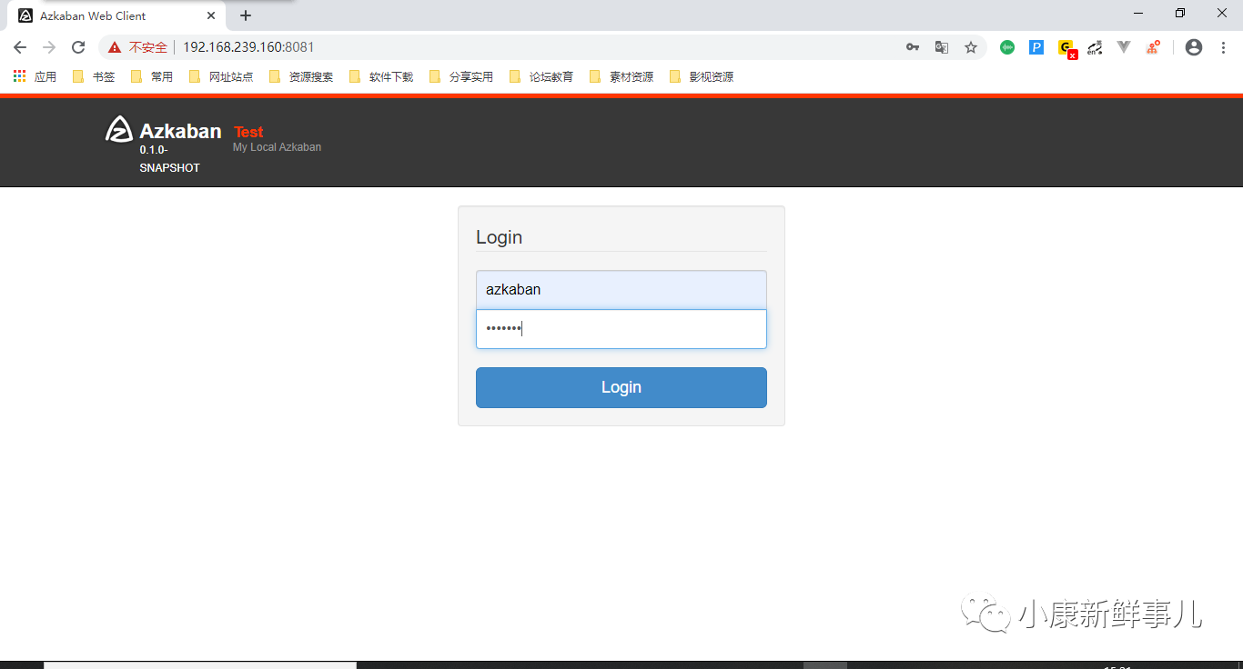The width and height of the screenshot is (1243, 669).
Task: Select the Azkaban Web Client tab
Action: pyautogui.click(x=116, y=15)
